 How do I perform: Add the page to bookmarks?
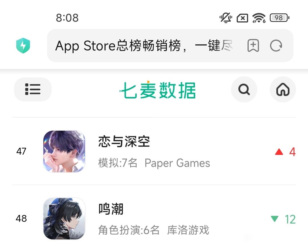coord(253,46)
